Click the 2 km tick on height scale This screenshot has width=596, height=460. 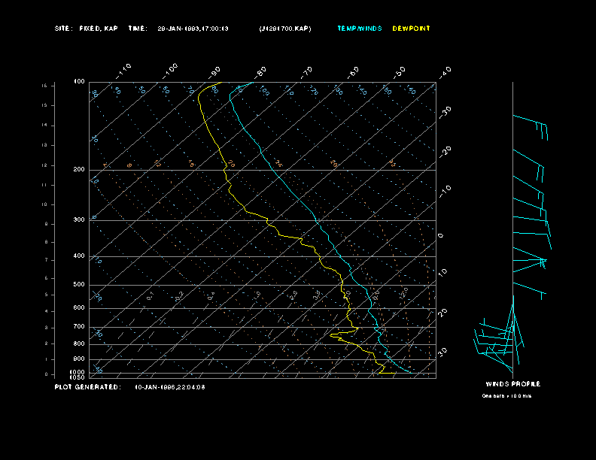point(47,343)
